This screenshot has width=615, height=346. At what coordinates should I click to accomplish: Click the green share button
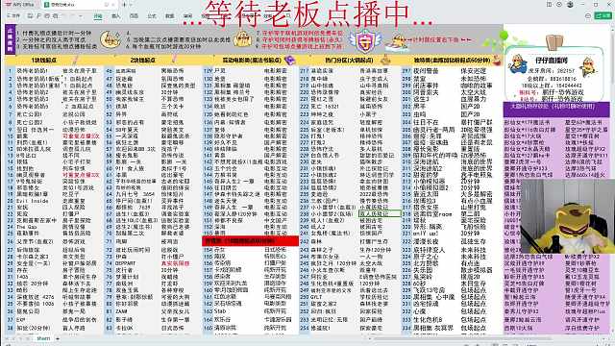coord(603,15)
